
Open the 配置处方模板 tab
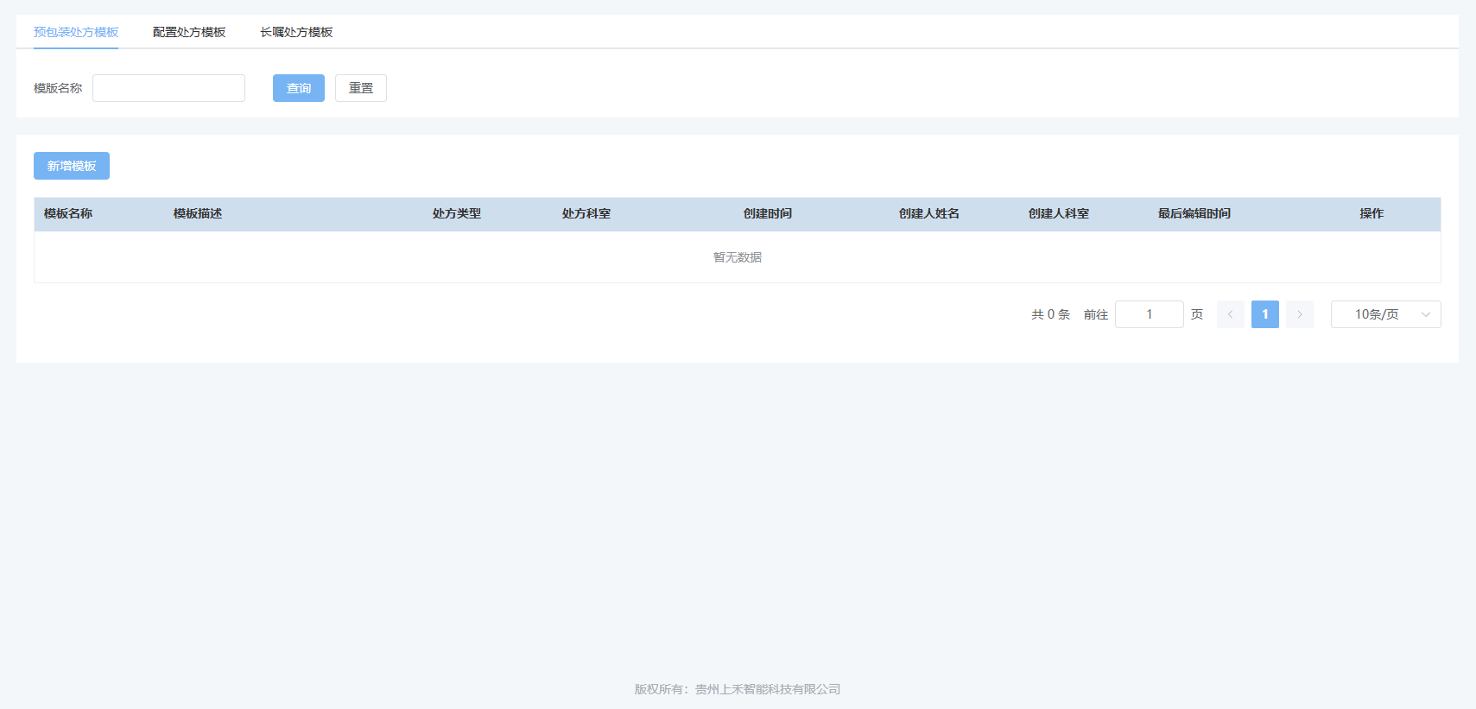click(x=189, y=32)
